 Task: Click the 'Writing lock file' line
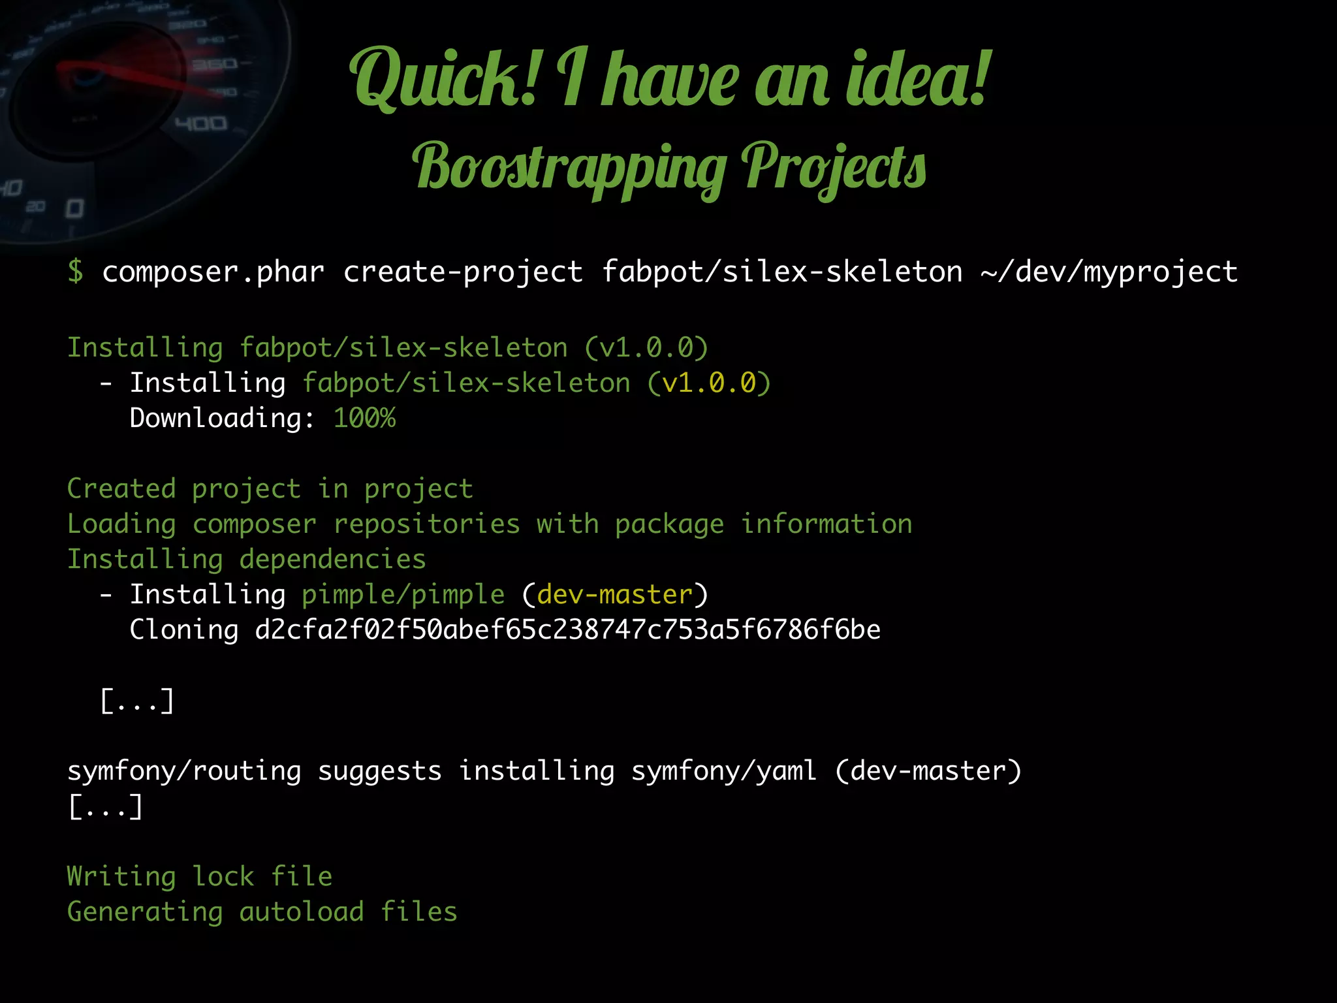[x=200, y=876]
